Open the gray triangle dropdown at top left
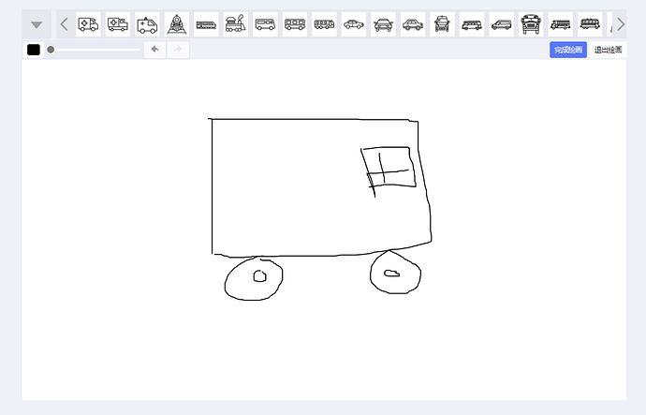This screenshot has width=646, height=415. (x=37, y=25)
